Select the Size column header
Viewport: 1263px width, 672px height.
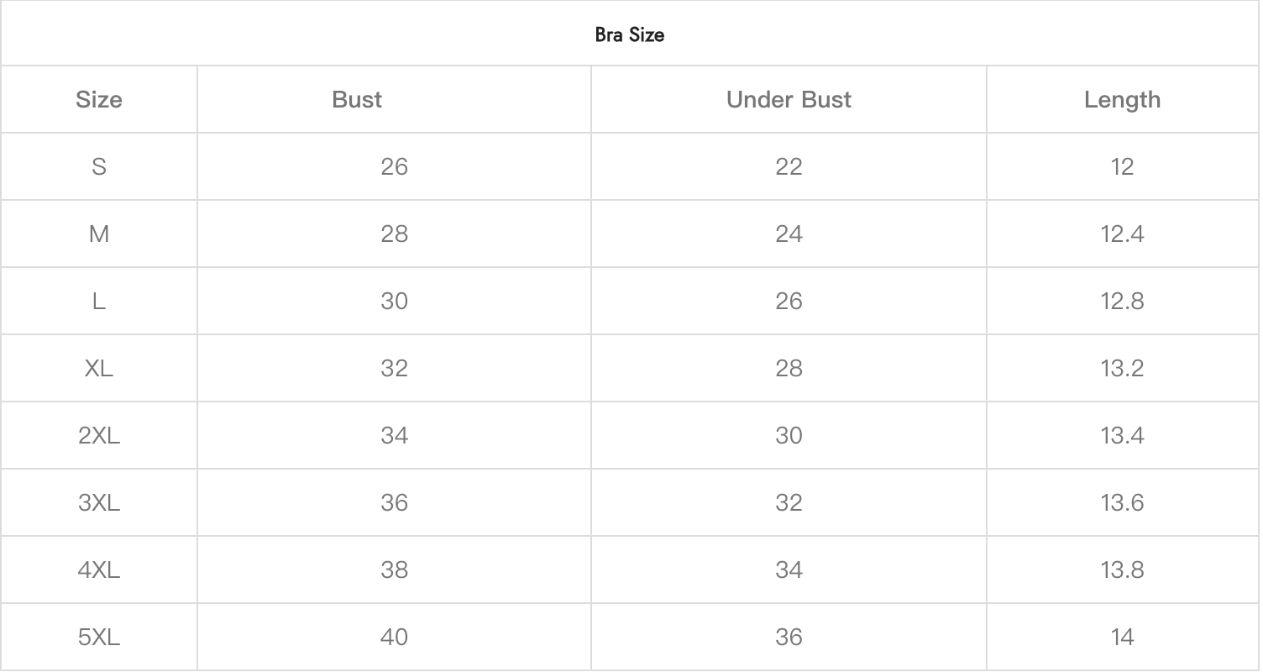pos(99,100)
